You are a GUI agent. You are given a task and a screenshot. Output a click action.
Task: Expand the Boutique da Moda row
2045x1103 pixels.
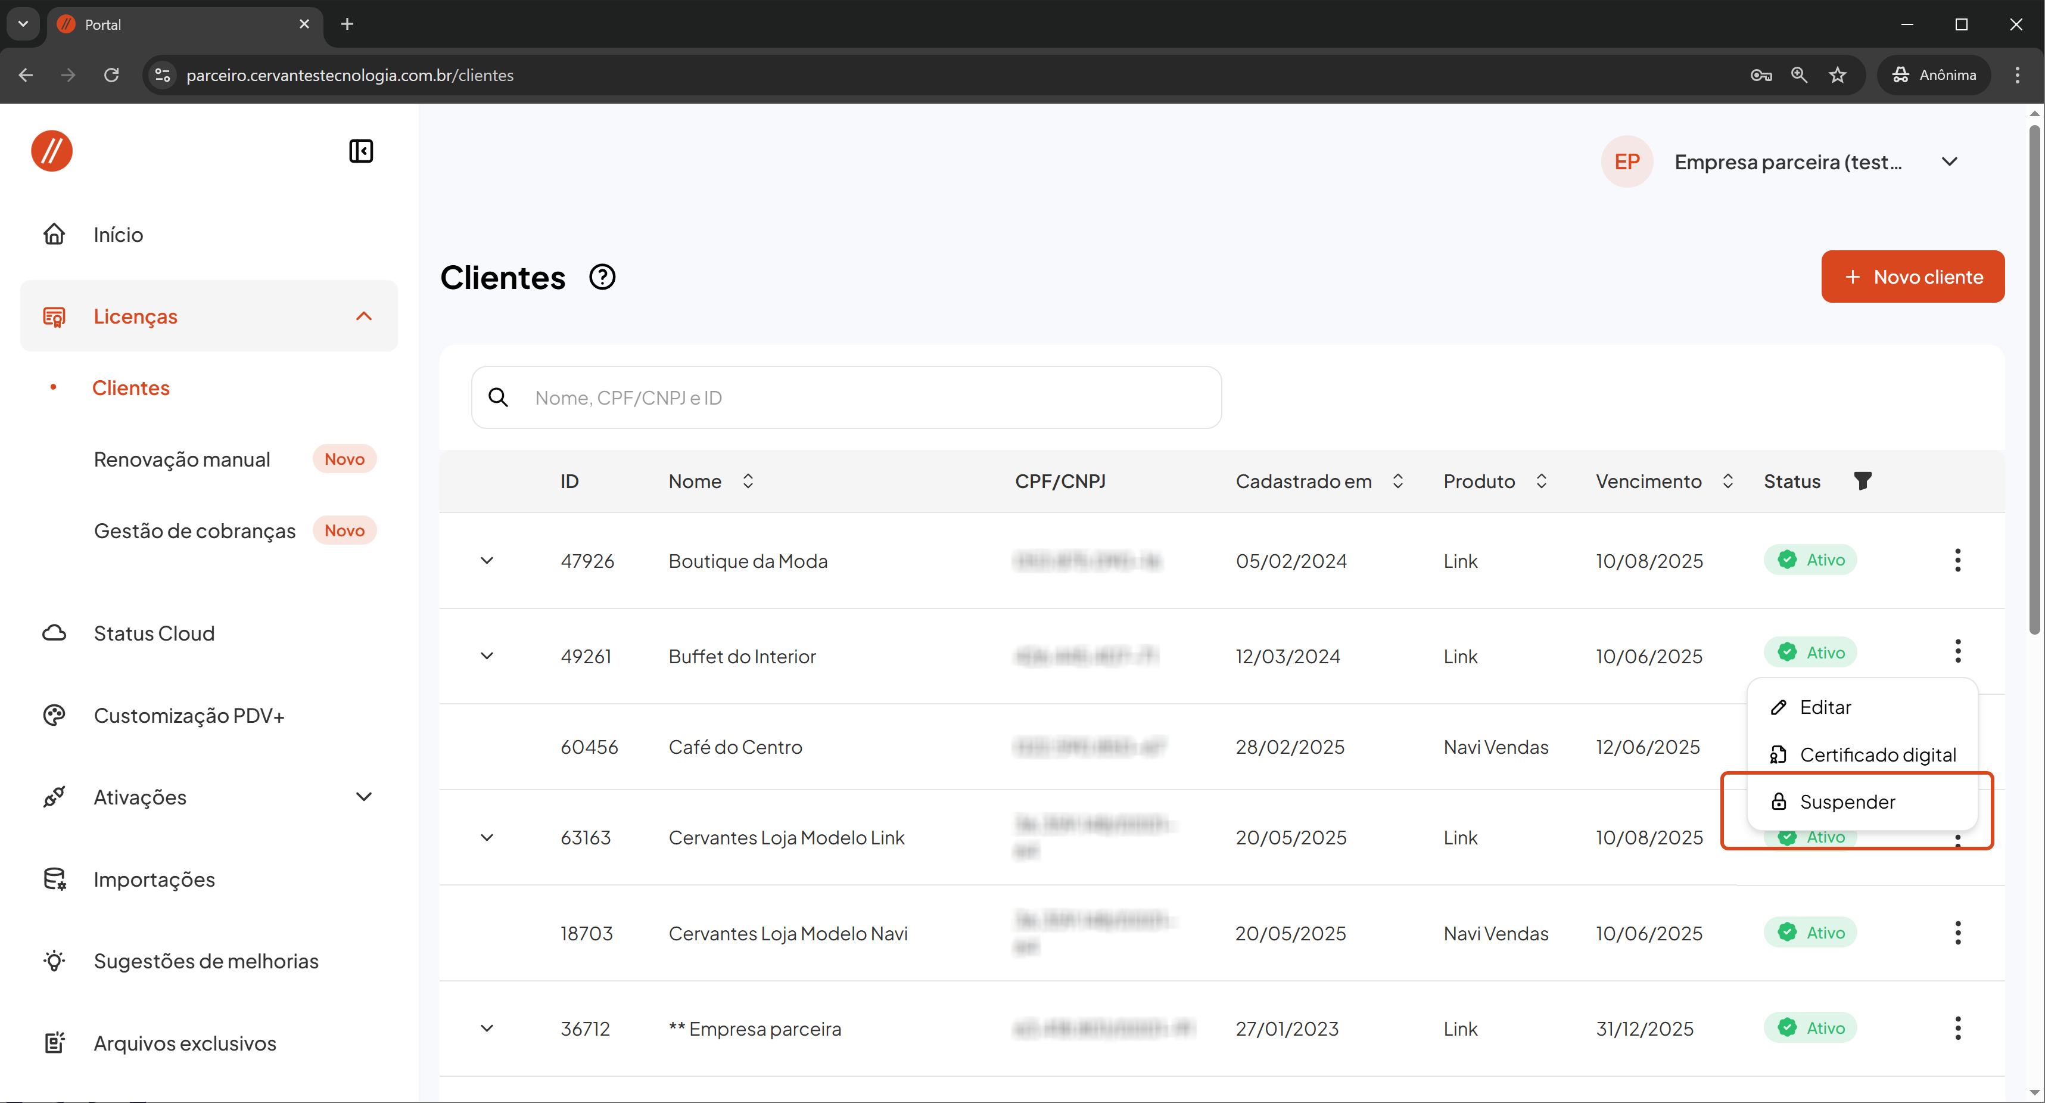point(487,560)
